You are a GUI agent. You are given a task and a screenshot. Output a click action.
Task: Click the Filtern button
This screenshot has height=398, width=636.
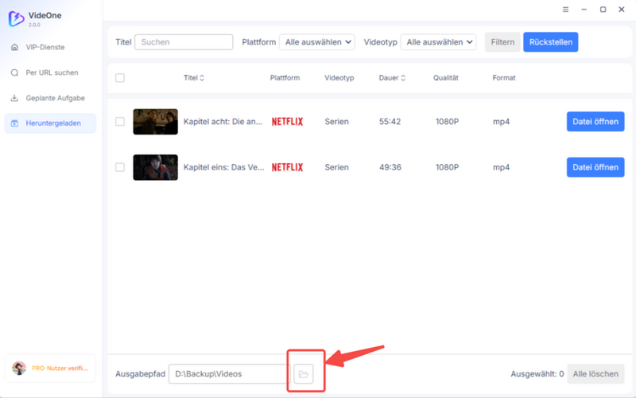coord(502,42)
